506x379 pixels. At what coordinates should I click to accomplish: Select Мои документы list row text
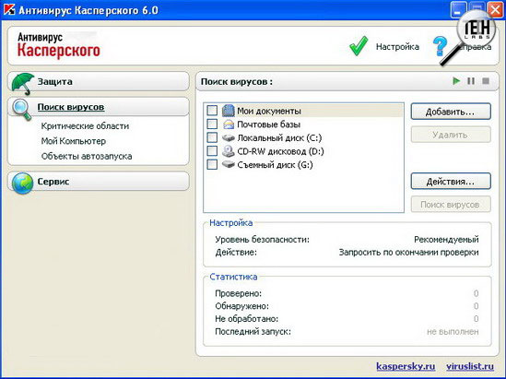click(x=269, y=111)
